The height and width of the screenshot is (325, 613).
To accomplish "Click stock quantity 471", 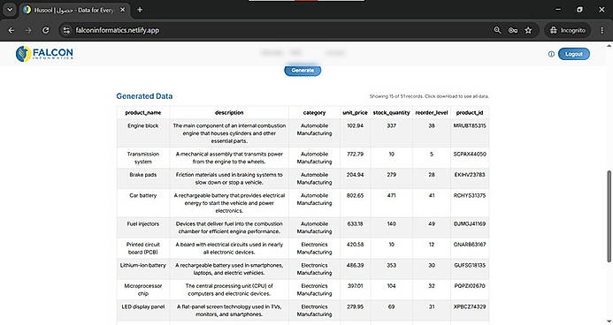I will pyautogui.click(x=391, y=195).
